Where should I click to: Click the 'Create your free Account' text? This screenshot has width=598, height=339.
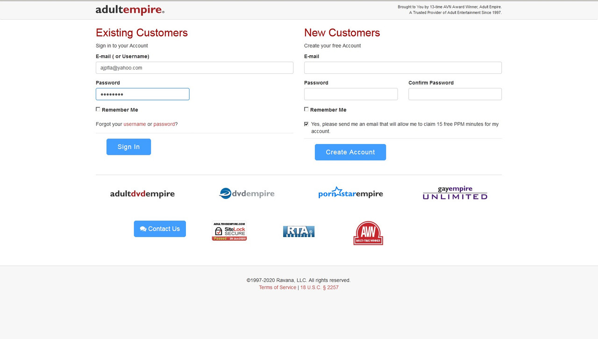(332, 46)
